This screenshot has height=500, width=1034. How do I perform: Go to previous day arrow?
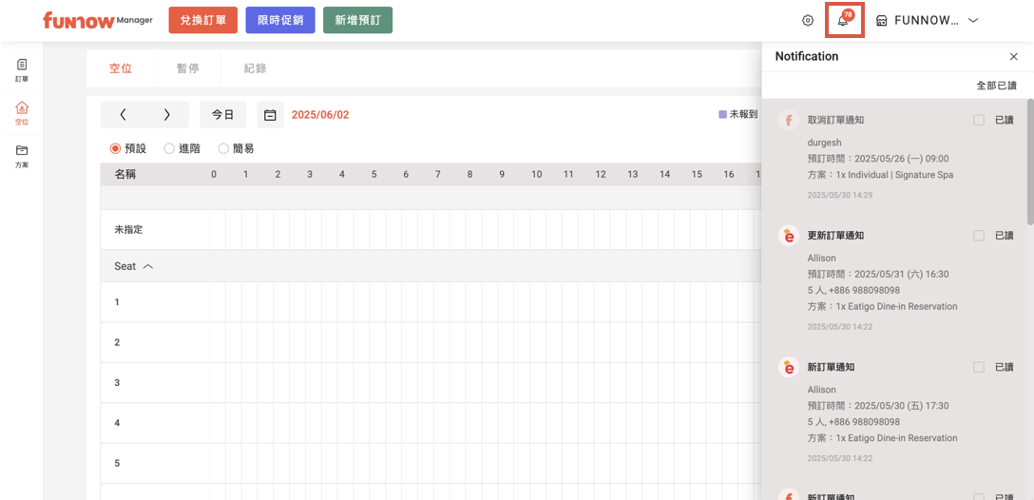click(124, 115)
